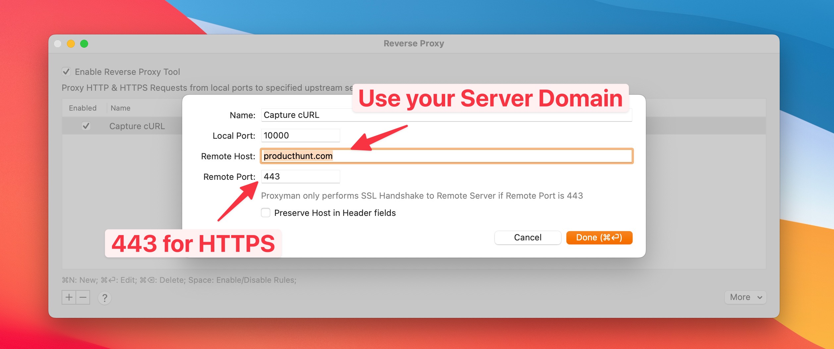Click the Local Port field showing 10000
The image size is (834, 349).
[300, 135]
